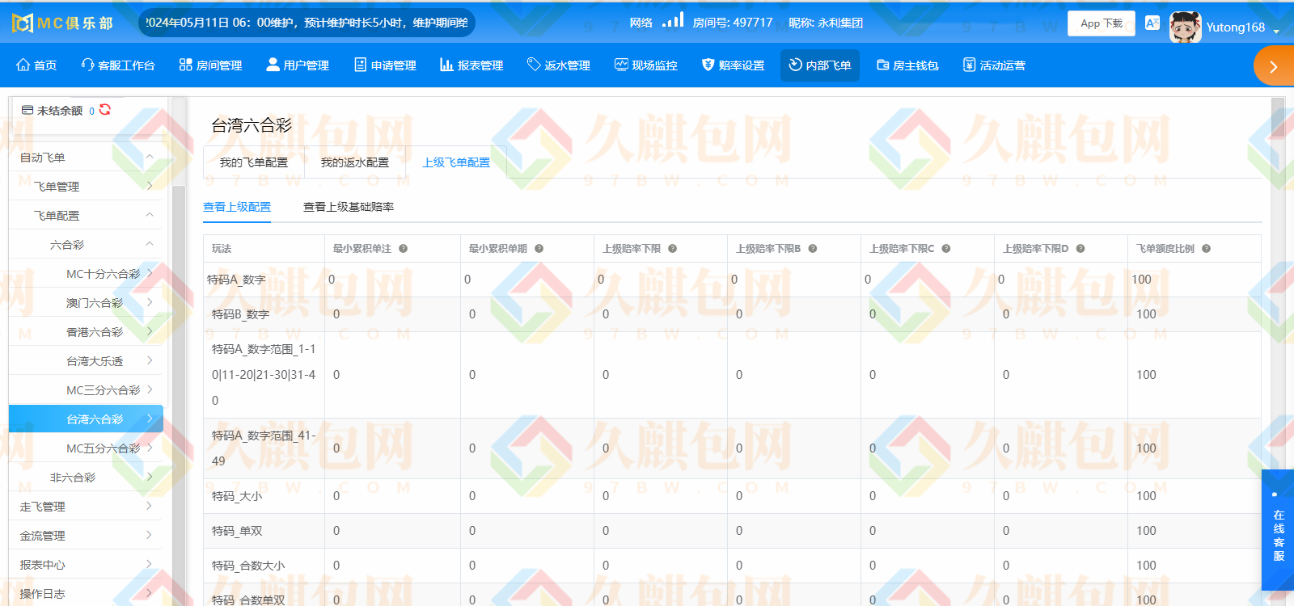Open the Yutong168 account dropdown arrow
Screen dimensions: 1294x606
tap(1276, 32)
